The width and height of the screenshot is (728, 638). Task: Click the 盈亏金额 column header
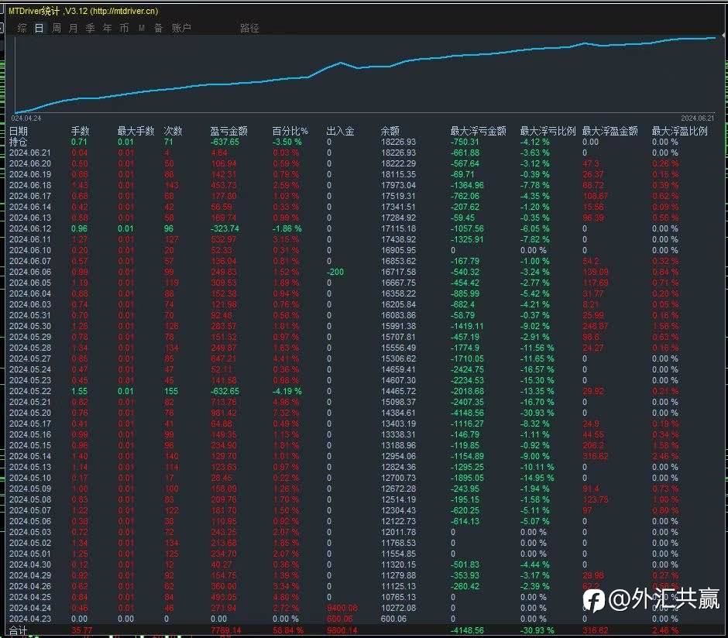pos(229,132)
